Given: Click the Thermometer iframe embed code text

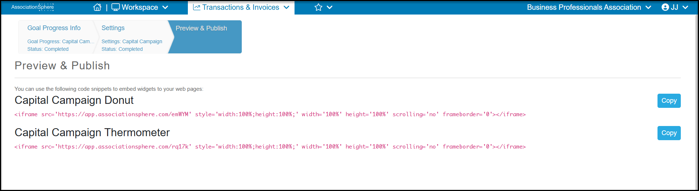Looking at the screenshot, I should 270,147.
